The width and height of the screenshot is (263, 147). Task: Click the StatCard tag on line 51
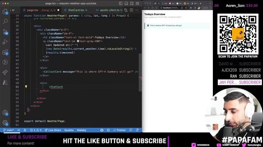(56, 87)
